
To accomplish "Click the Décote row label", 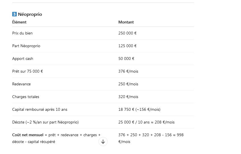I will (45, 122).
